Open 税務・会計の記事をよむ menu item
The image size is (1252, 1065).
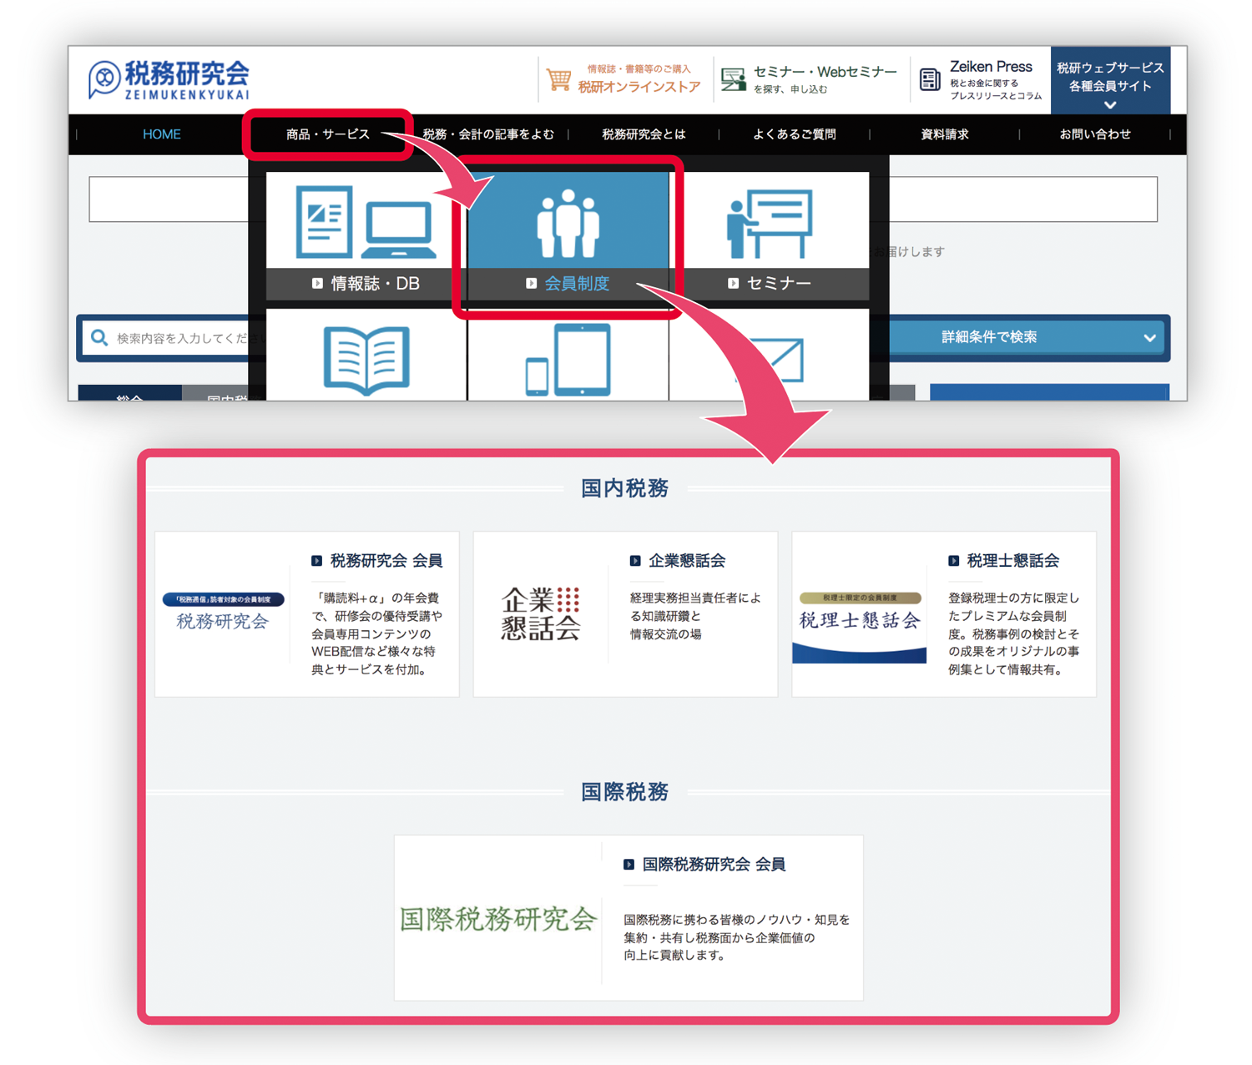[x=488, y=134]
